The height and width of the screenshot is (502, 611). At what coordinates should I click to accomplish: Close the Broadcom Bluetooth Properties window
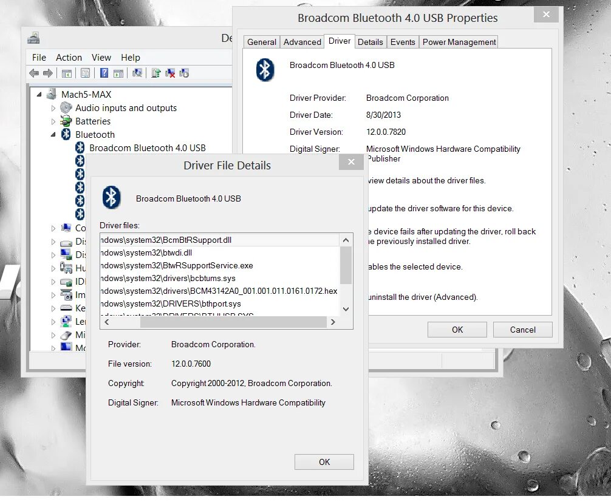(x=546, y=15)
